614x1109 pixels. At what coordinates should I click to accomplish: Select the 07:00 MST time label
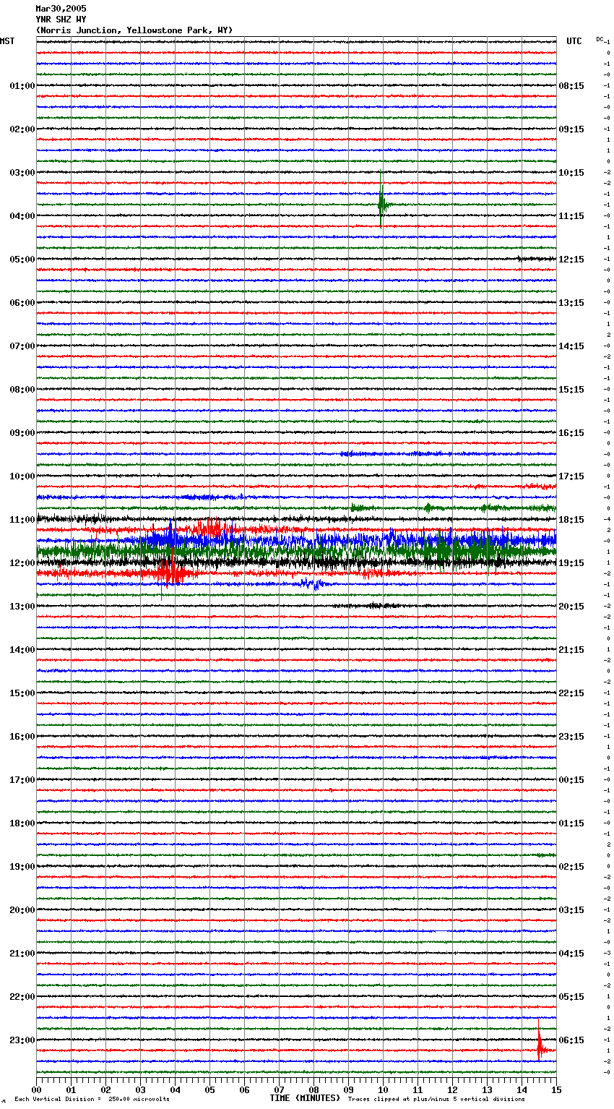(x=22, y=346)
